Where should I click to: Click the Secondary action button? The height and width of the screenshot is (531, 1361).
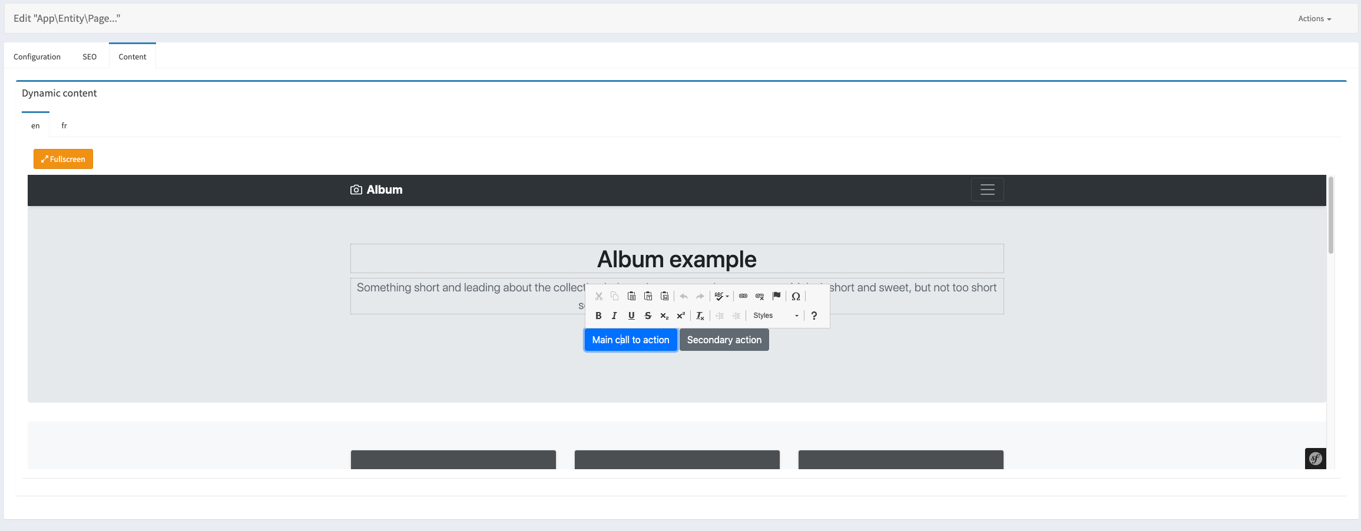click(724, 340)
